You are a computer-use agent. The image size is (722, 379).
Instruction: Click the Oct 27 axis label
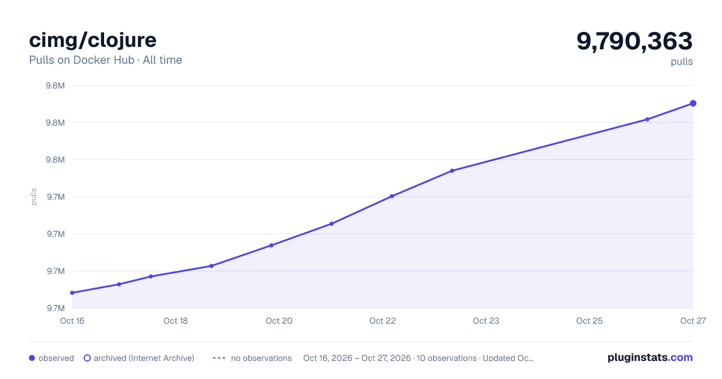pos(693,321)
